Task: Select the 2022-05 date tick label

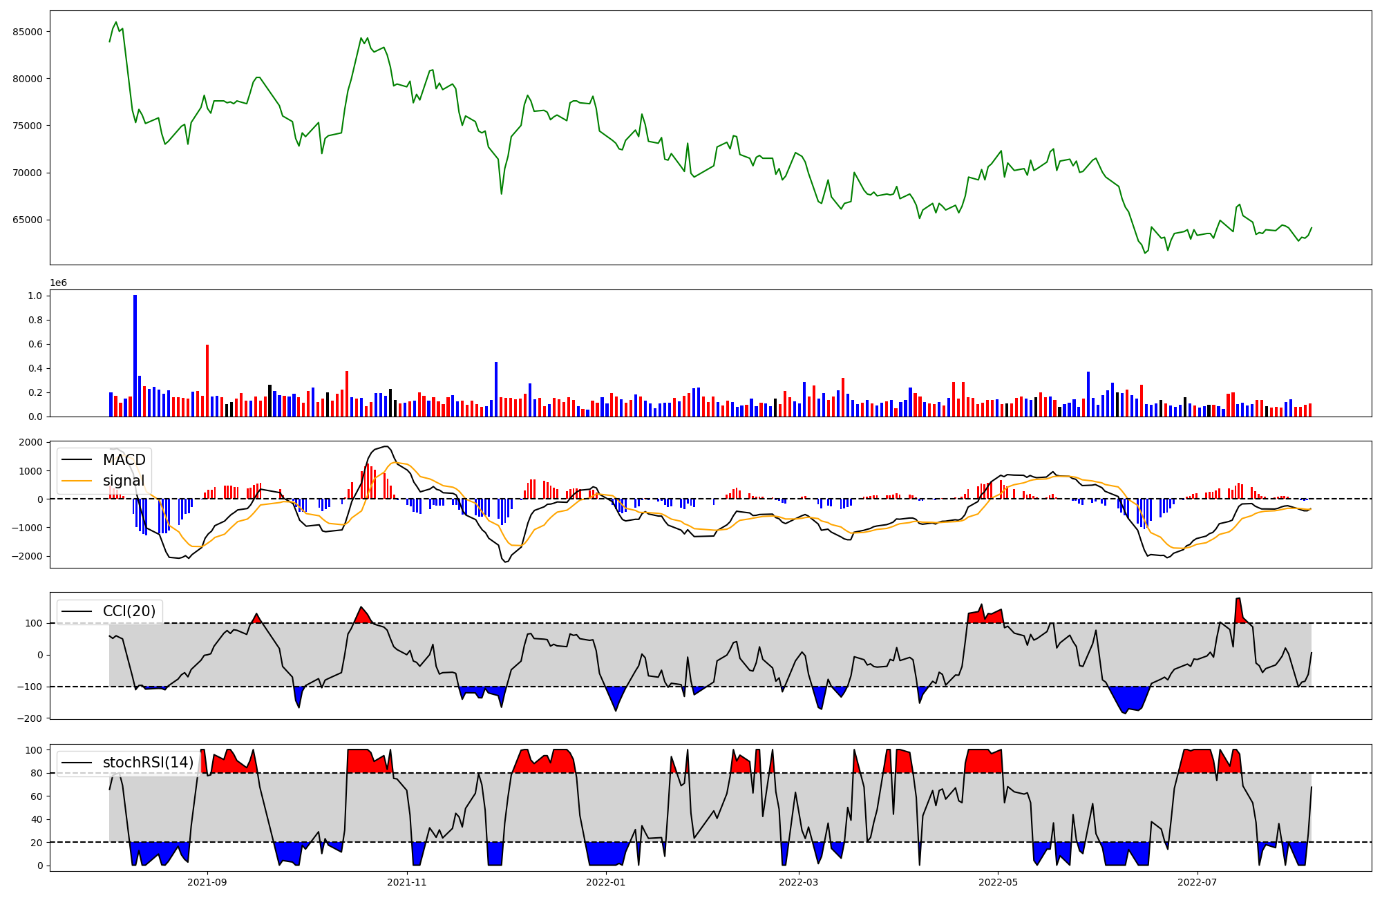Action: 998,882
